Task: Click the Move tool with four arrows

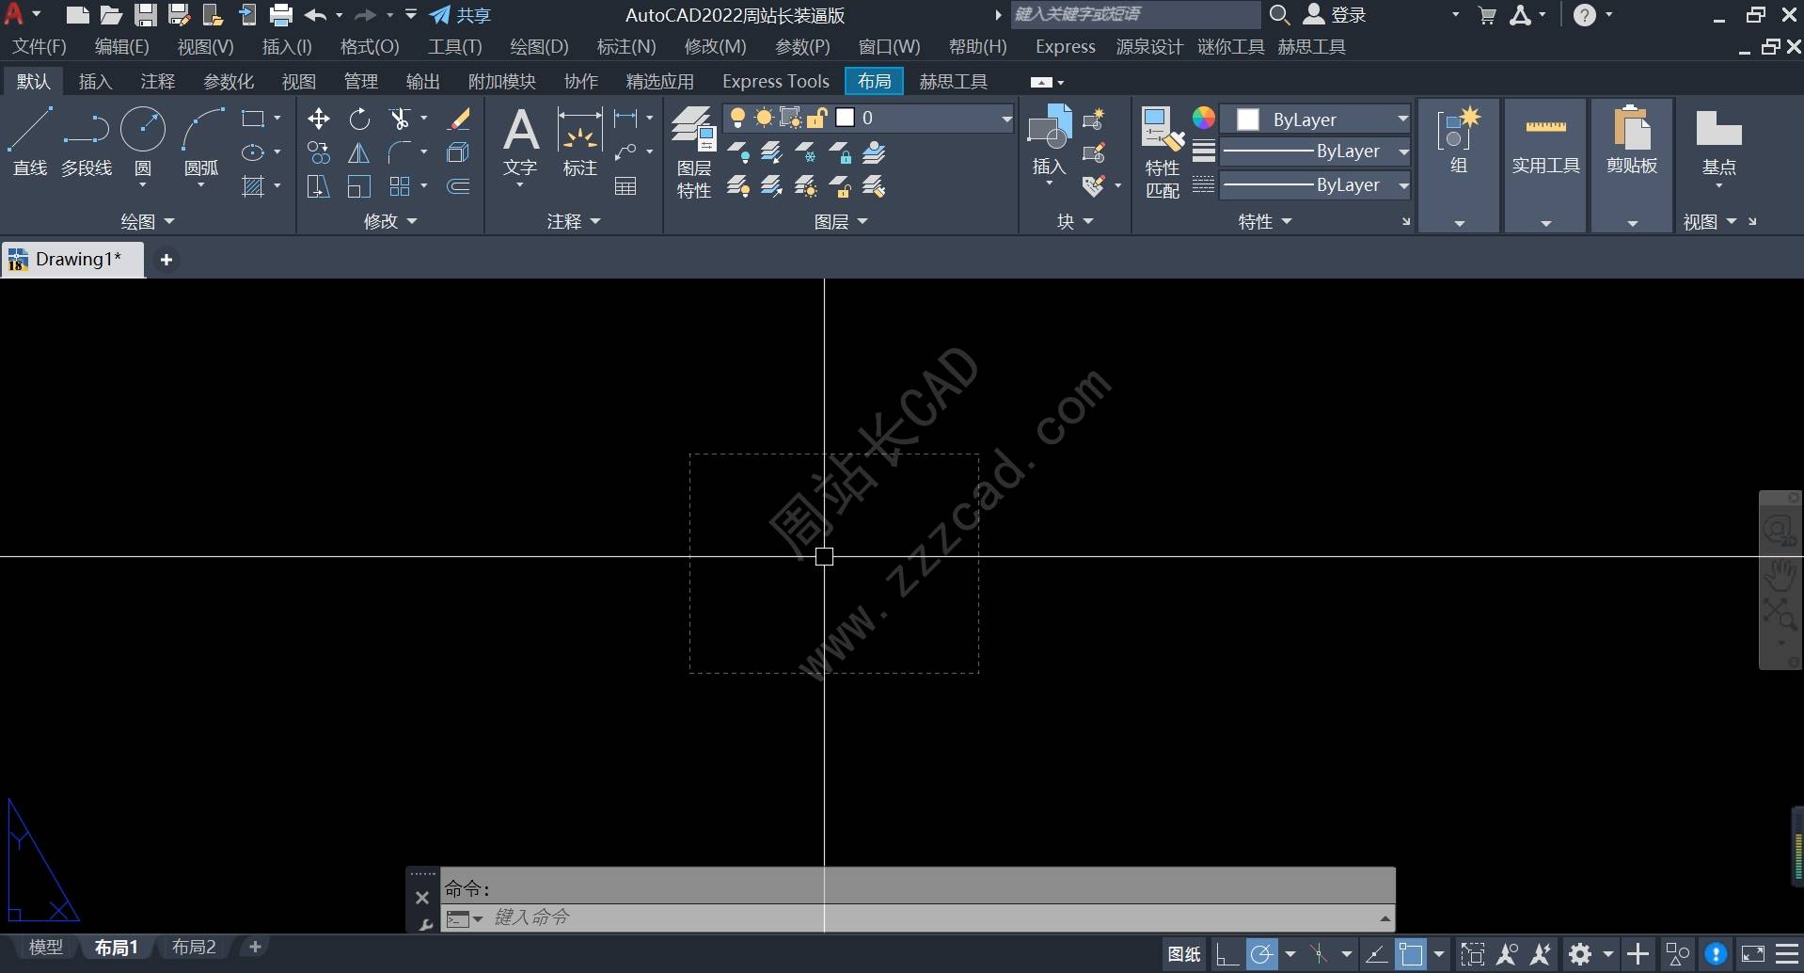Action: coord(318,119)
